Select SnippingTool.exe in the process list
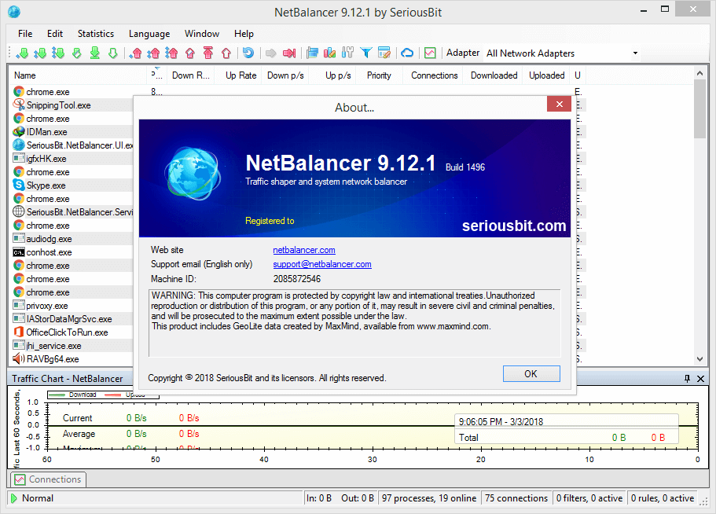Image resolution: width=716 pixels, height=514 pixels. tap(58, 105)
